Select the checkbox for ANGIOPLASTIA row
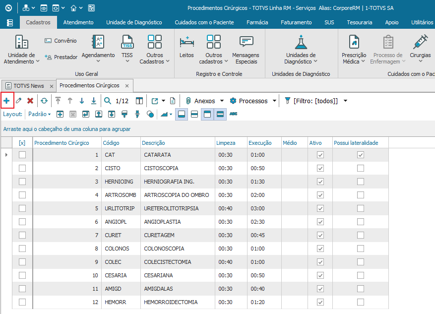 pos(22,222)
